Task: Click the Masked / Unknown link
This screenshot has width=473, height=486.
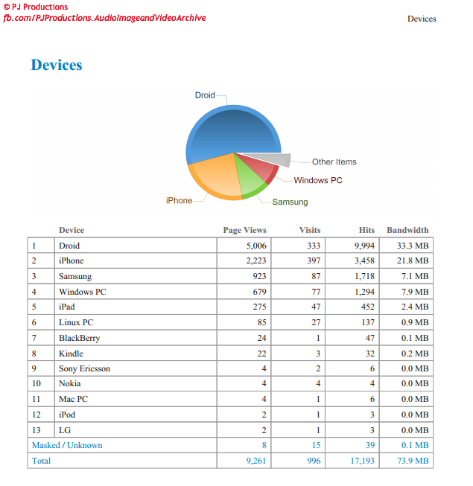Action: (x=67, y=445)
